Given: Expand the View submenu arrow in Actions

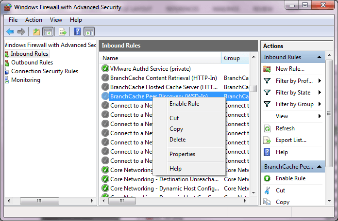Looking at the screenshot, I should (320, 116).
